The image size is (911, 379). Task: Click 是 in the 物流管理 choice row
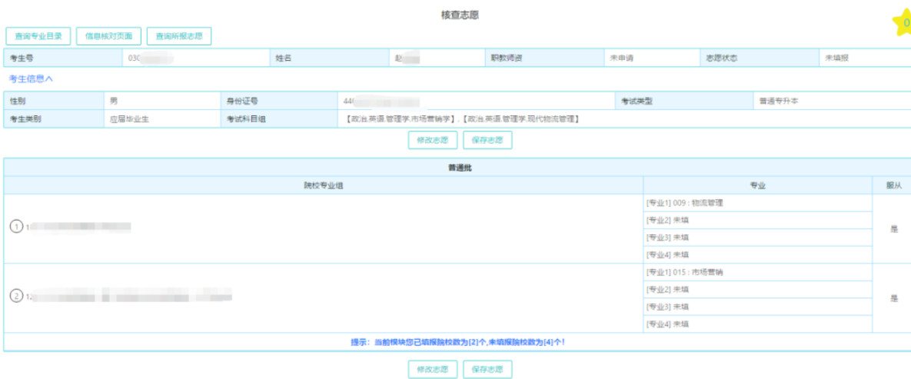point(894,229)
